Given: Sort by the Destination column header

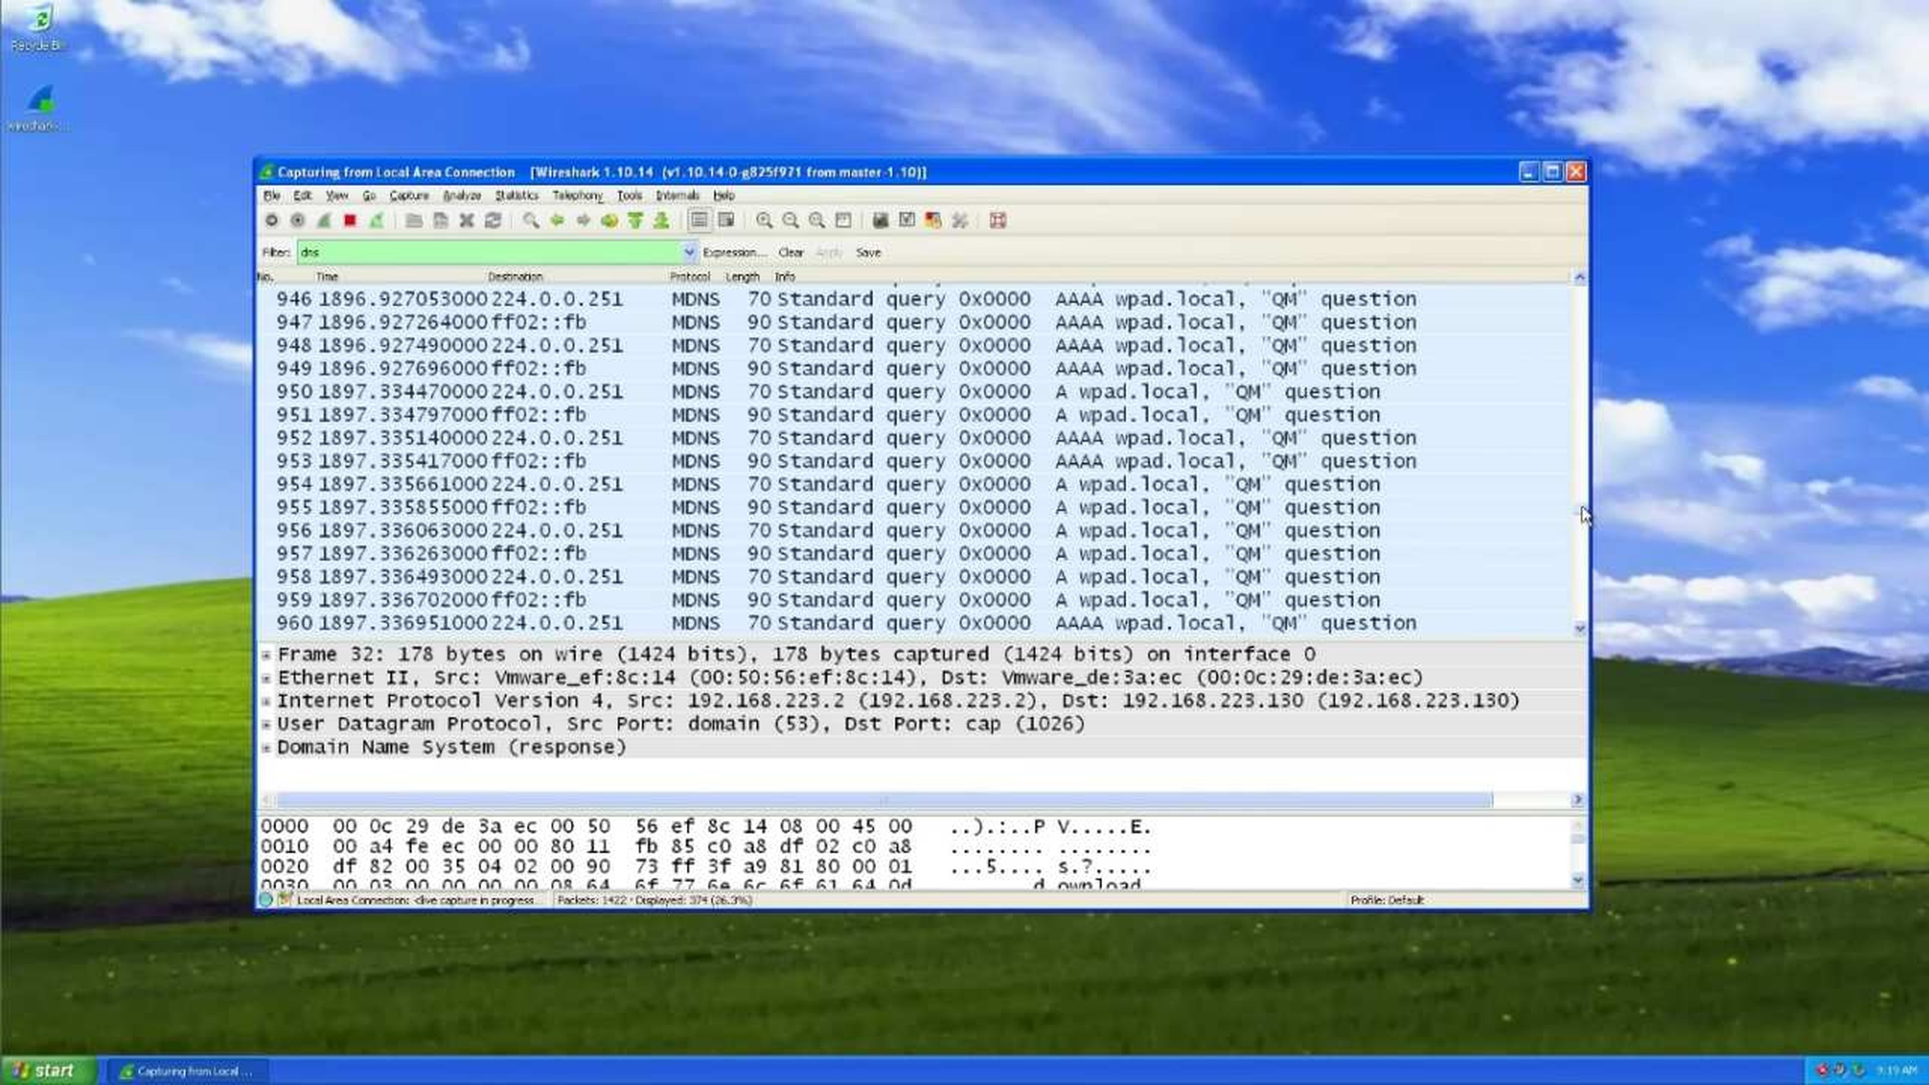Looking at the screenshot, I should click(515, 276).
